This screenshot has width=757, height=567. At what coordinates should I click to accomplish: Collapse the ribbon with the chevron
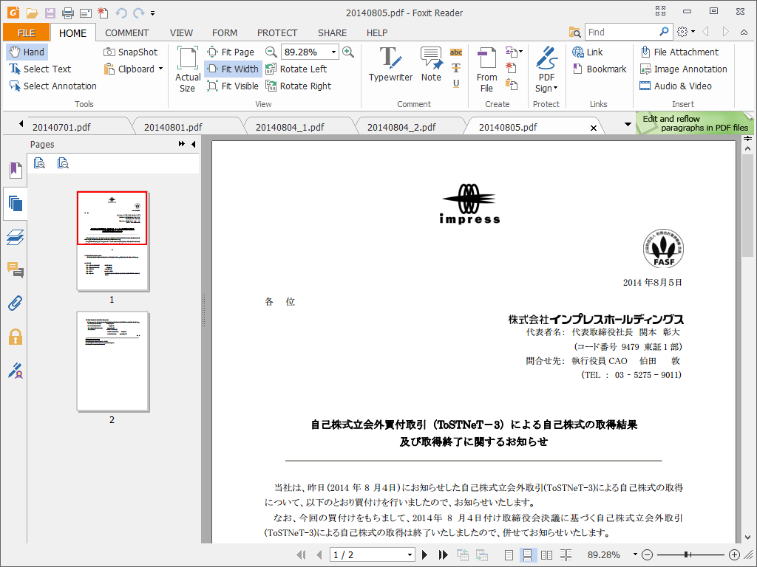(x=744, y=32)
